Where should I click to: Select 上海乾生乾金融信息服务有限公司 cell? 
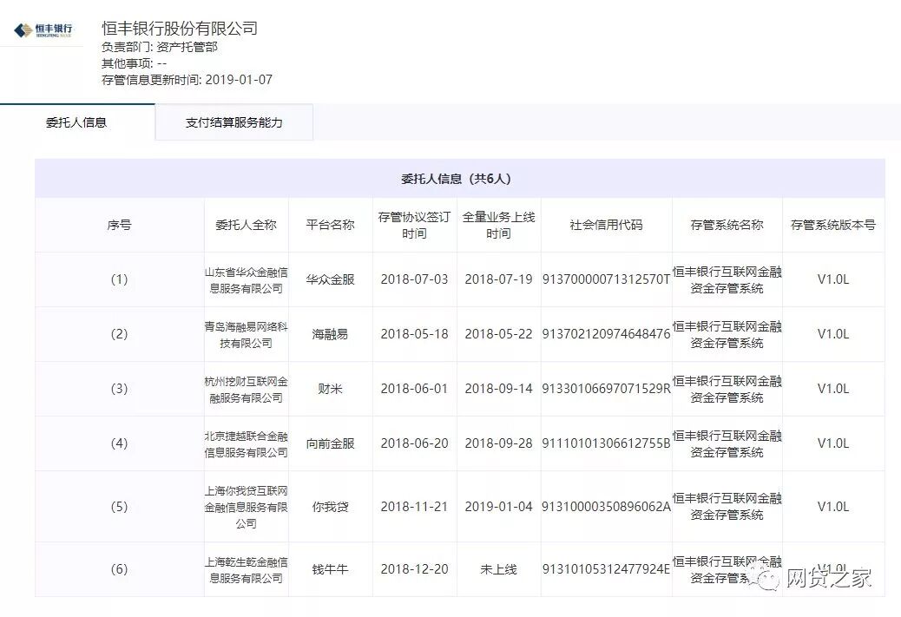click(x=246, y=569)
